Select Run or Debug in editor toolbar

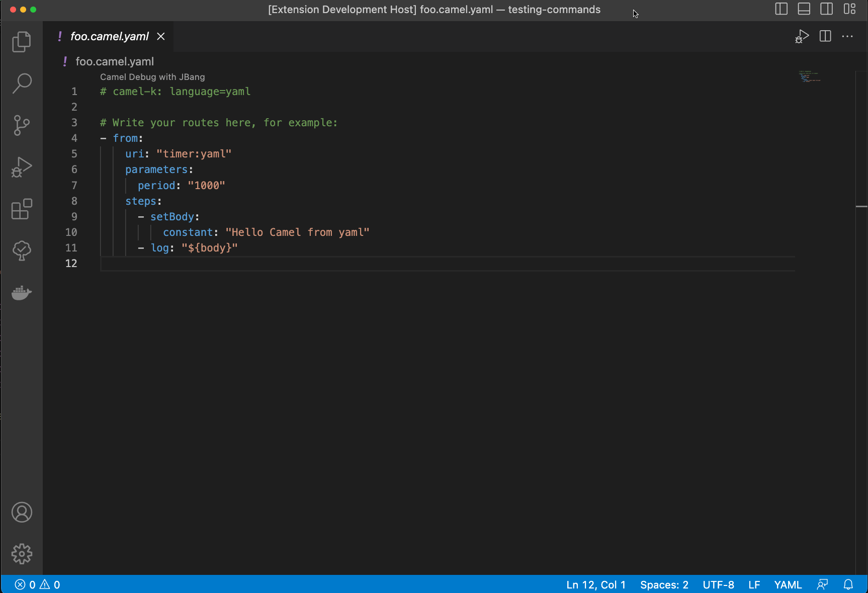point(802,36)
